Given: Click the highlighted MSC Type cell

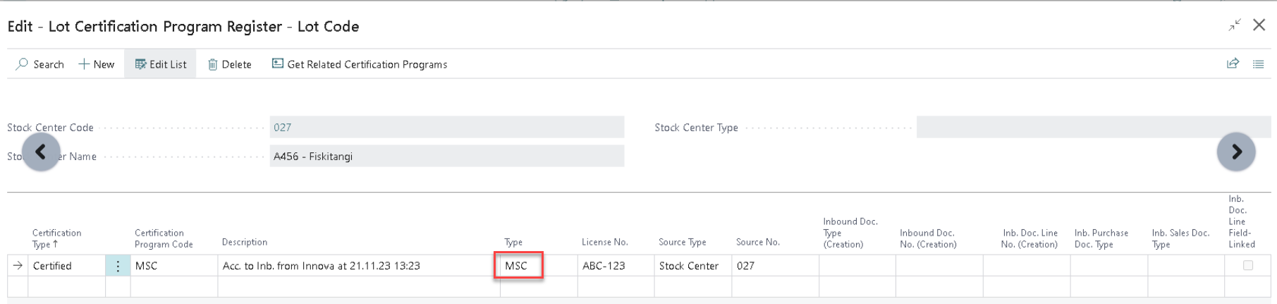Looking at the screenshot, I should [x=518, y=266].
